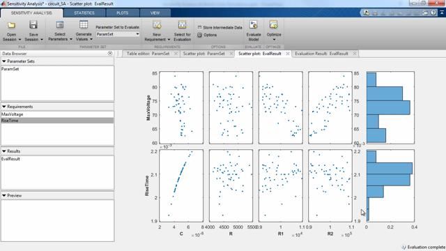Switch to the Plots ribbon tab
446x251 pixels.
point(123,13)
